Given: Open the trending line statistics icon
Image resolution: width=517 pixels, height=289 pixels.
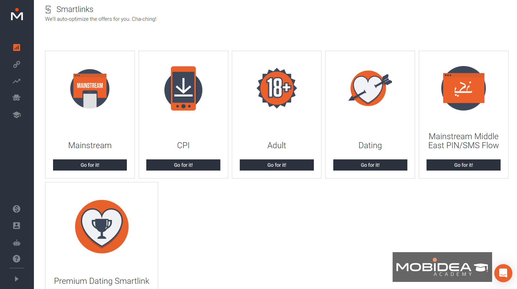Looking at the screenshot, I should (17, 81).
